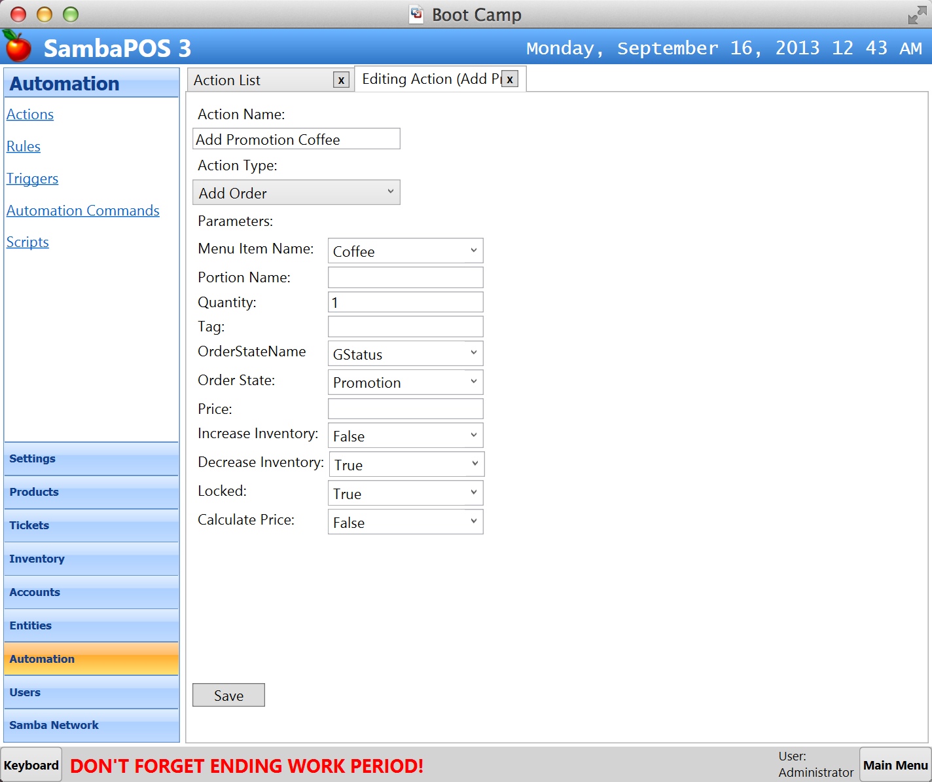This screenshot has width=932, height=782.
Task: Click the Main Menu button
Action: pos(895,765)
